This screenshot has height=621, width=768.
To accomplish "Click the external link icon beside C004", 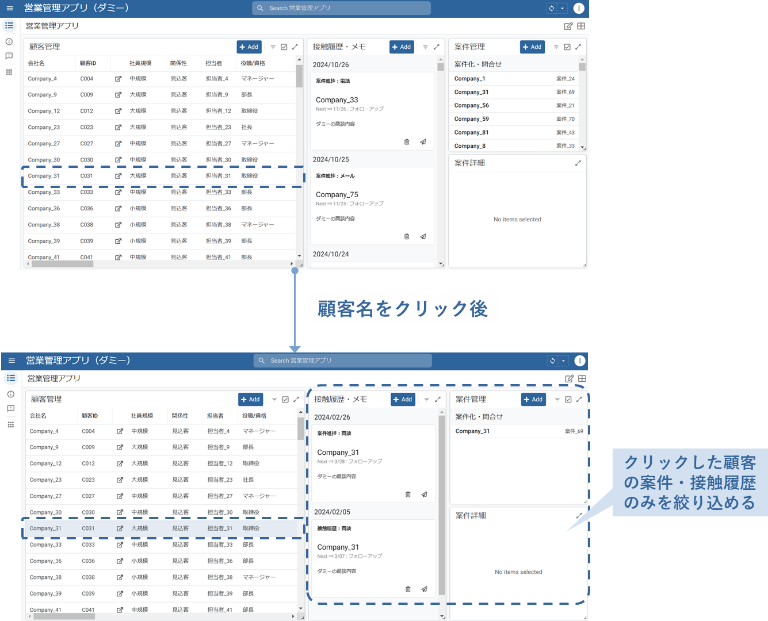I will (119, 78).
